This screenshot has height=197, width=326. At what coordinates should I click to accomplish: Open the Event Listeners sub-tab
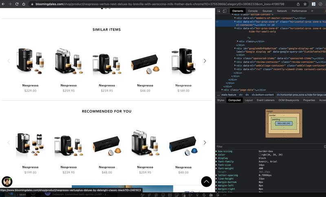point(266,100)
